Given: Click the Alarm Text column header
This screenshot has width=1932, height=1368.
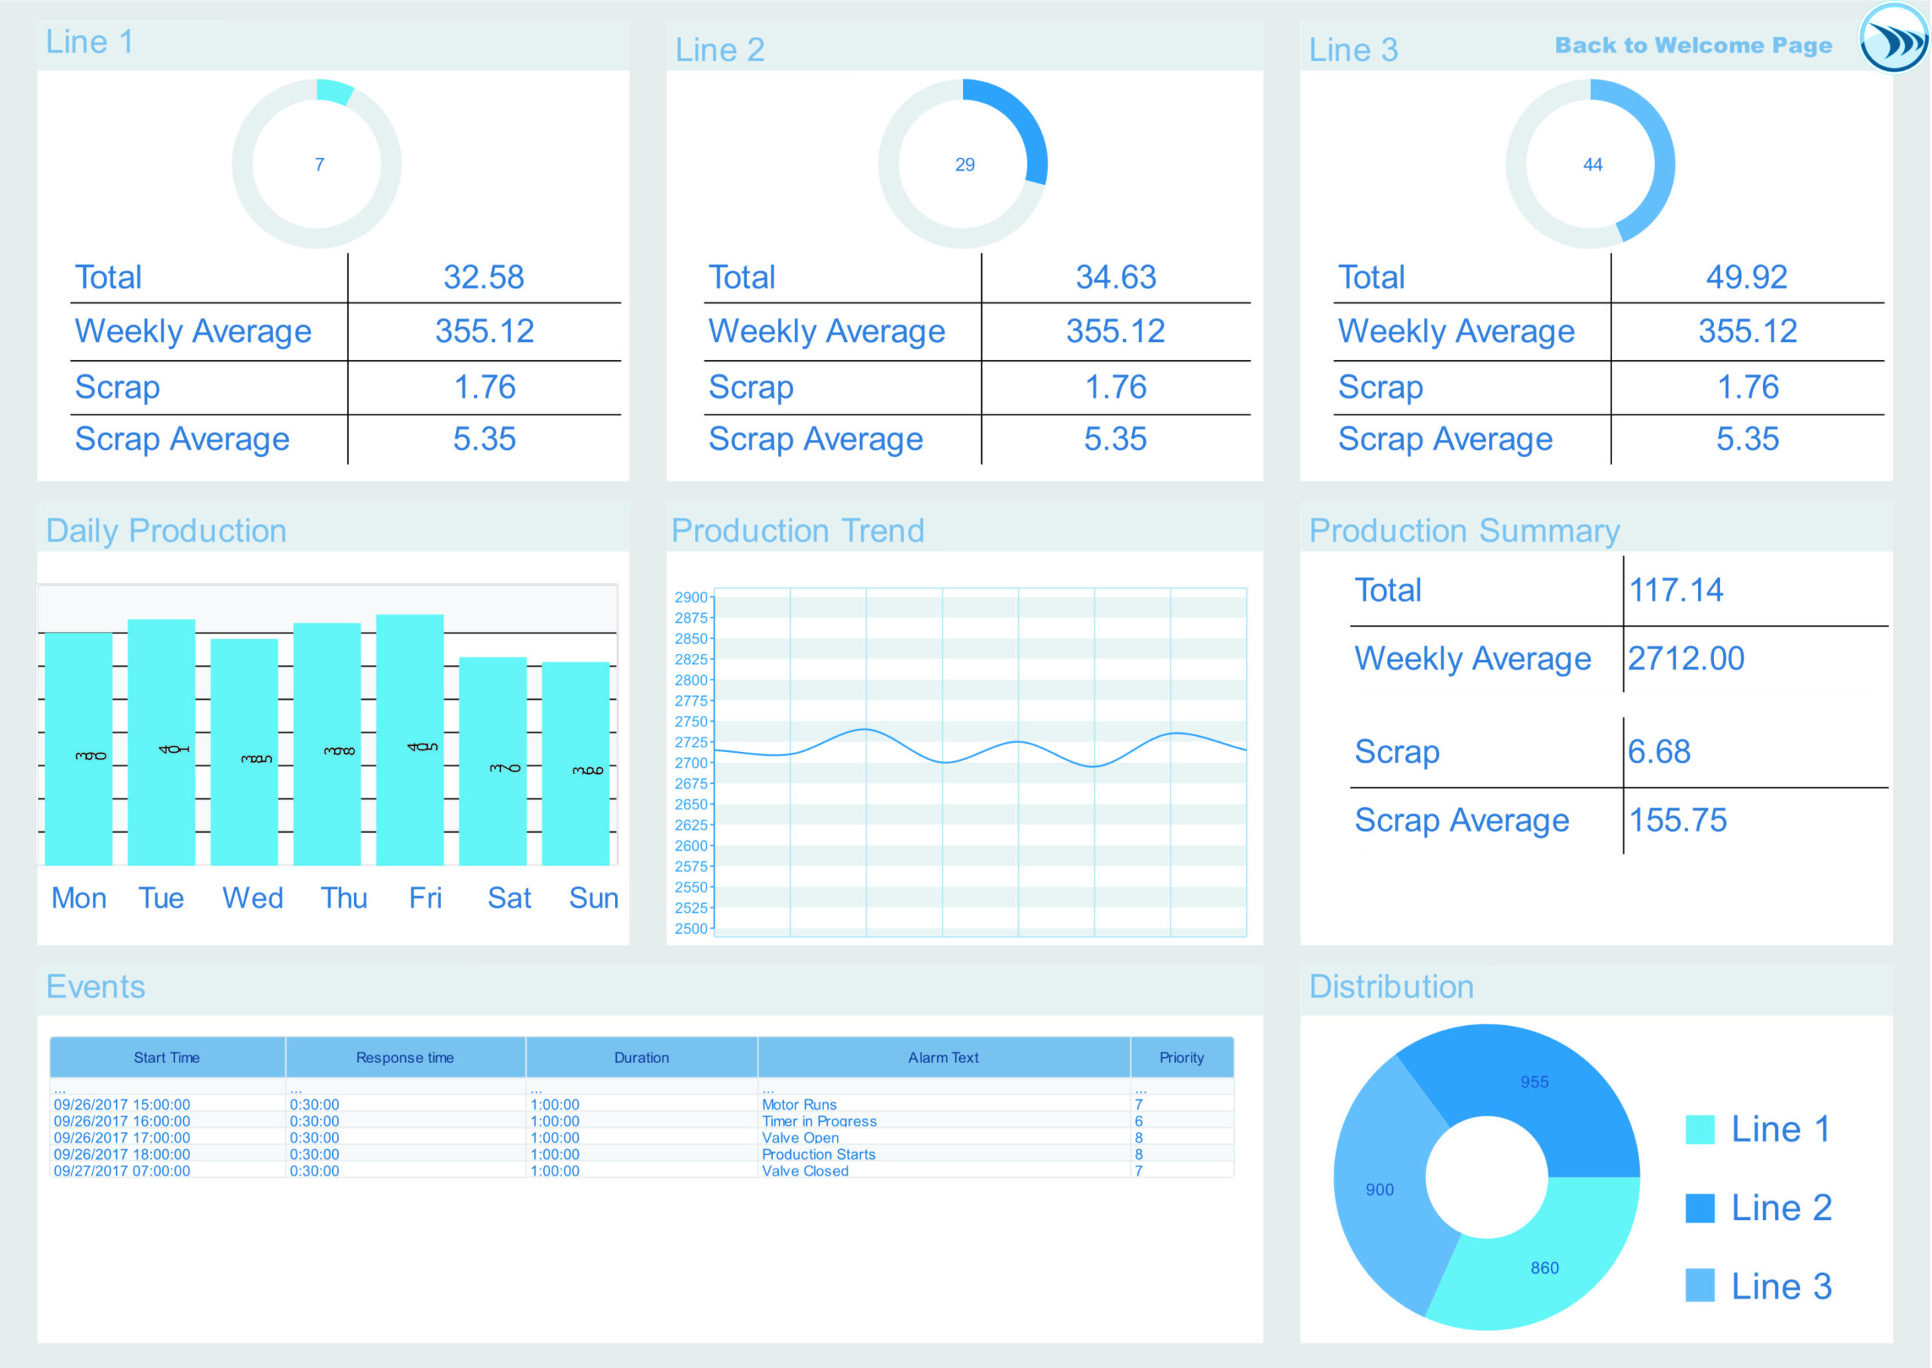Looking at the screenshot, I should (943, 1058).
